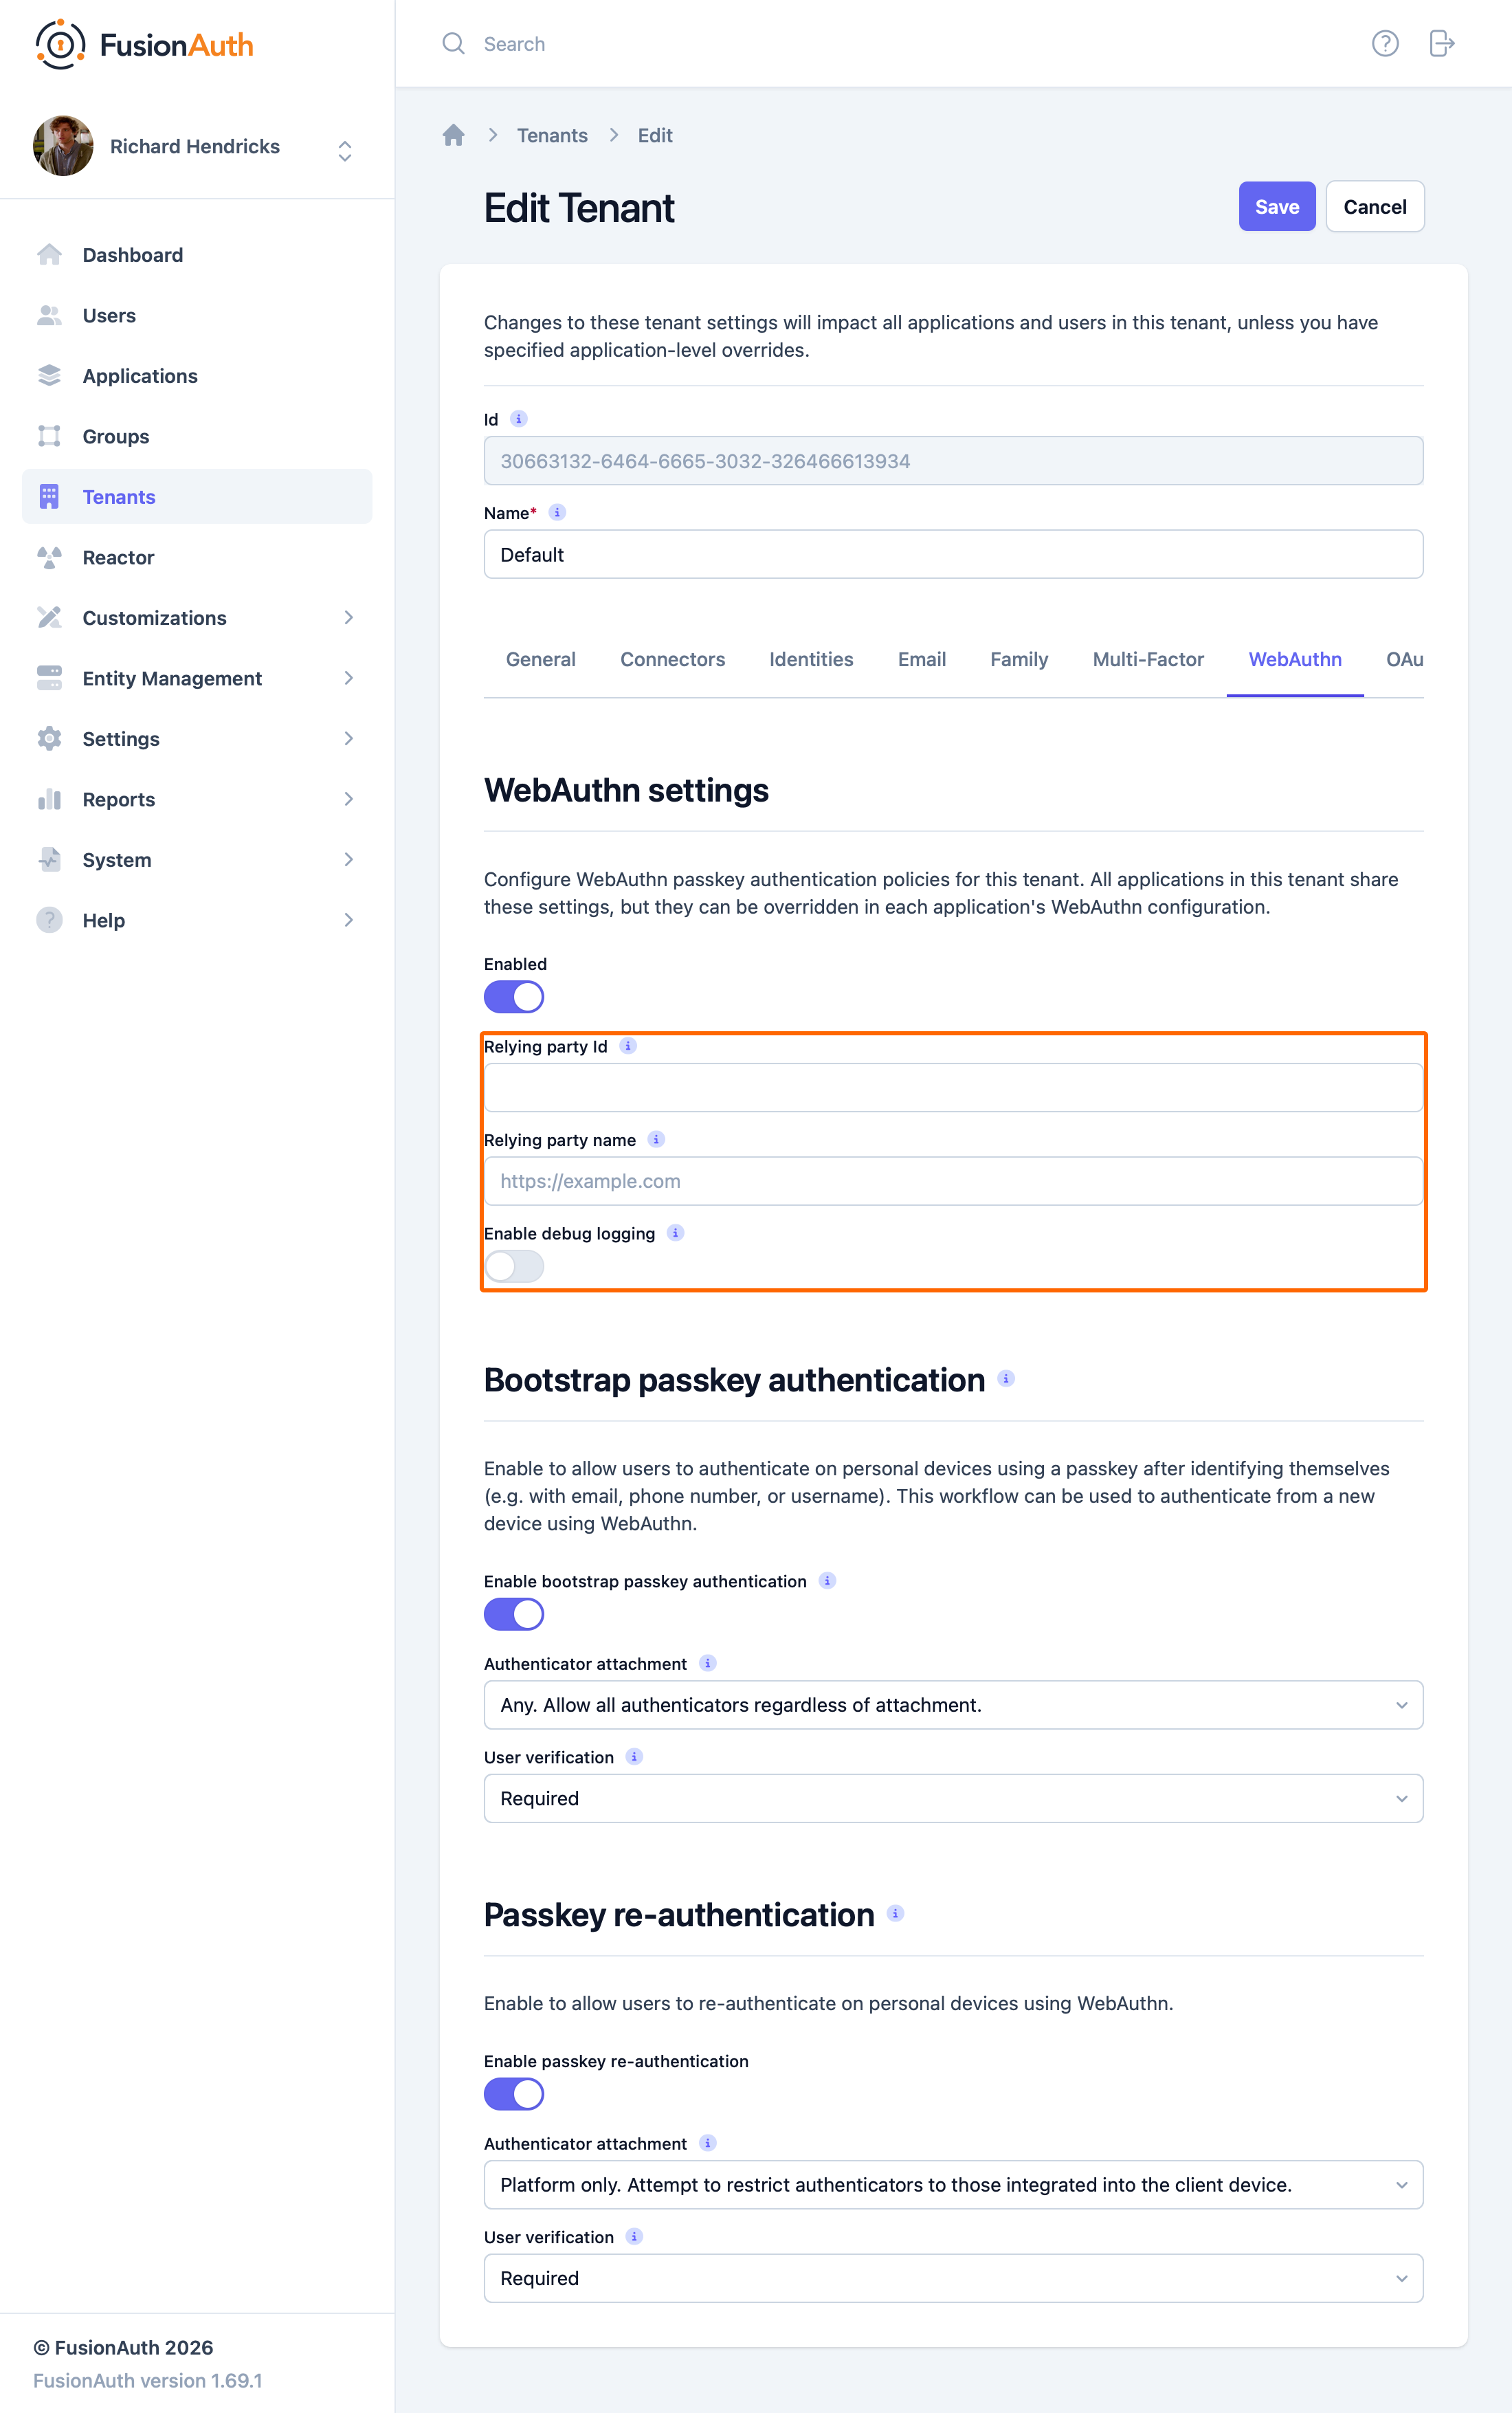The width and height of the screenshot is (1512, 2413).
Task: Click the info icon next to Id
Action: 518,419
